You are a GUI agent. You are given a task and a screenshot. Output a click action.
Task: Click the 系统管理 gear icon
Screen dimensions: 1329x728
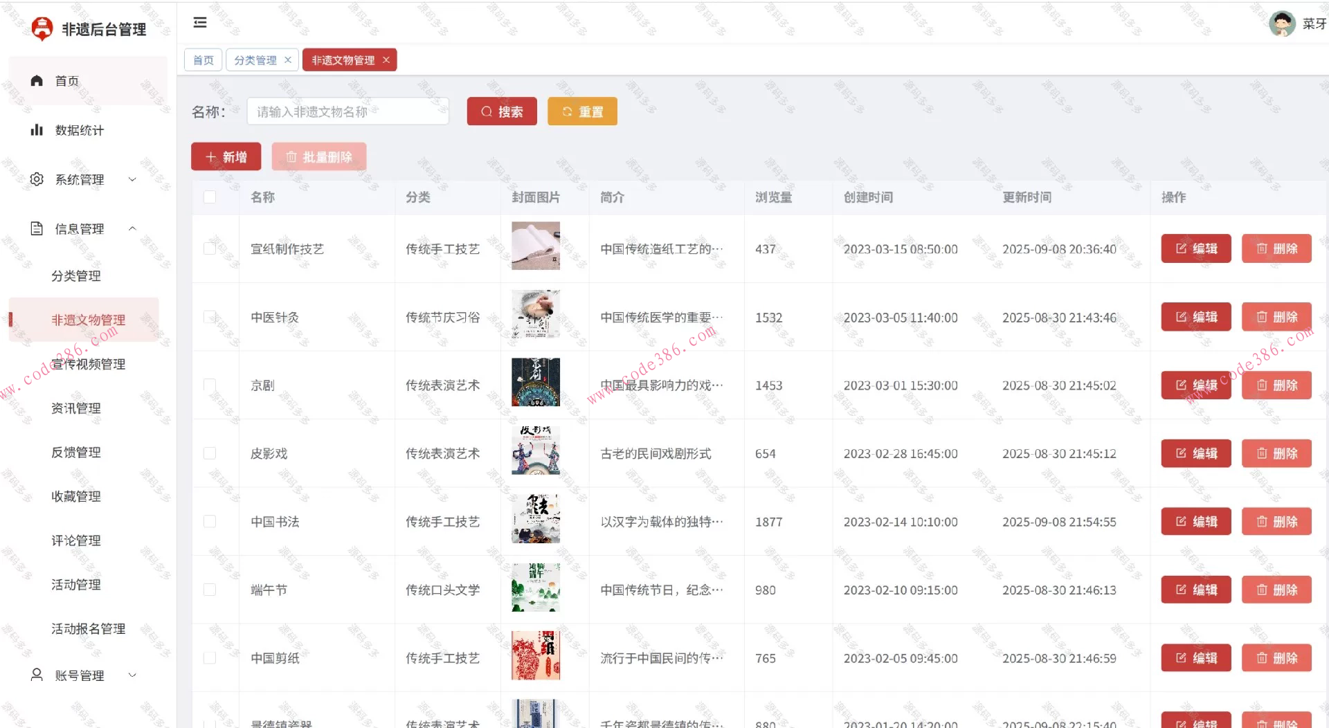point(37,179)
